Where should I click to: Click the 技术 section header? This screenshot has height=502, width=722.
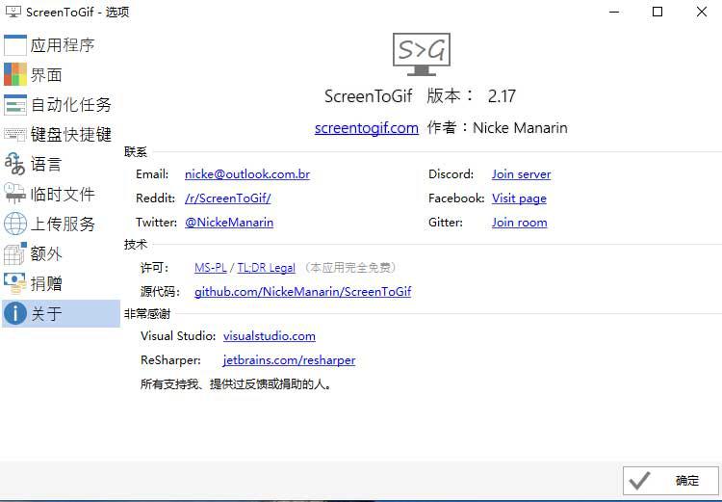point(136,245)
